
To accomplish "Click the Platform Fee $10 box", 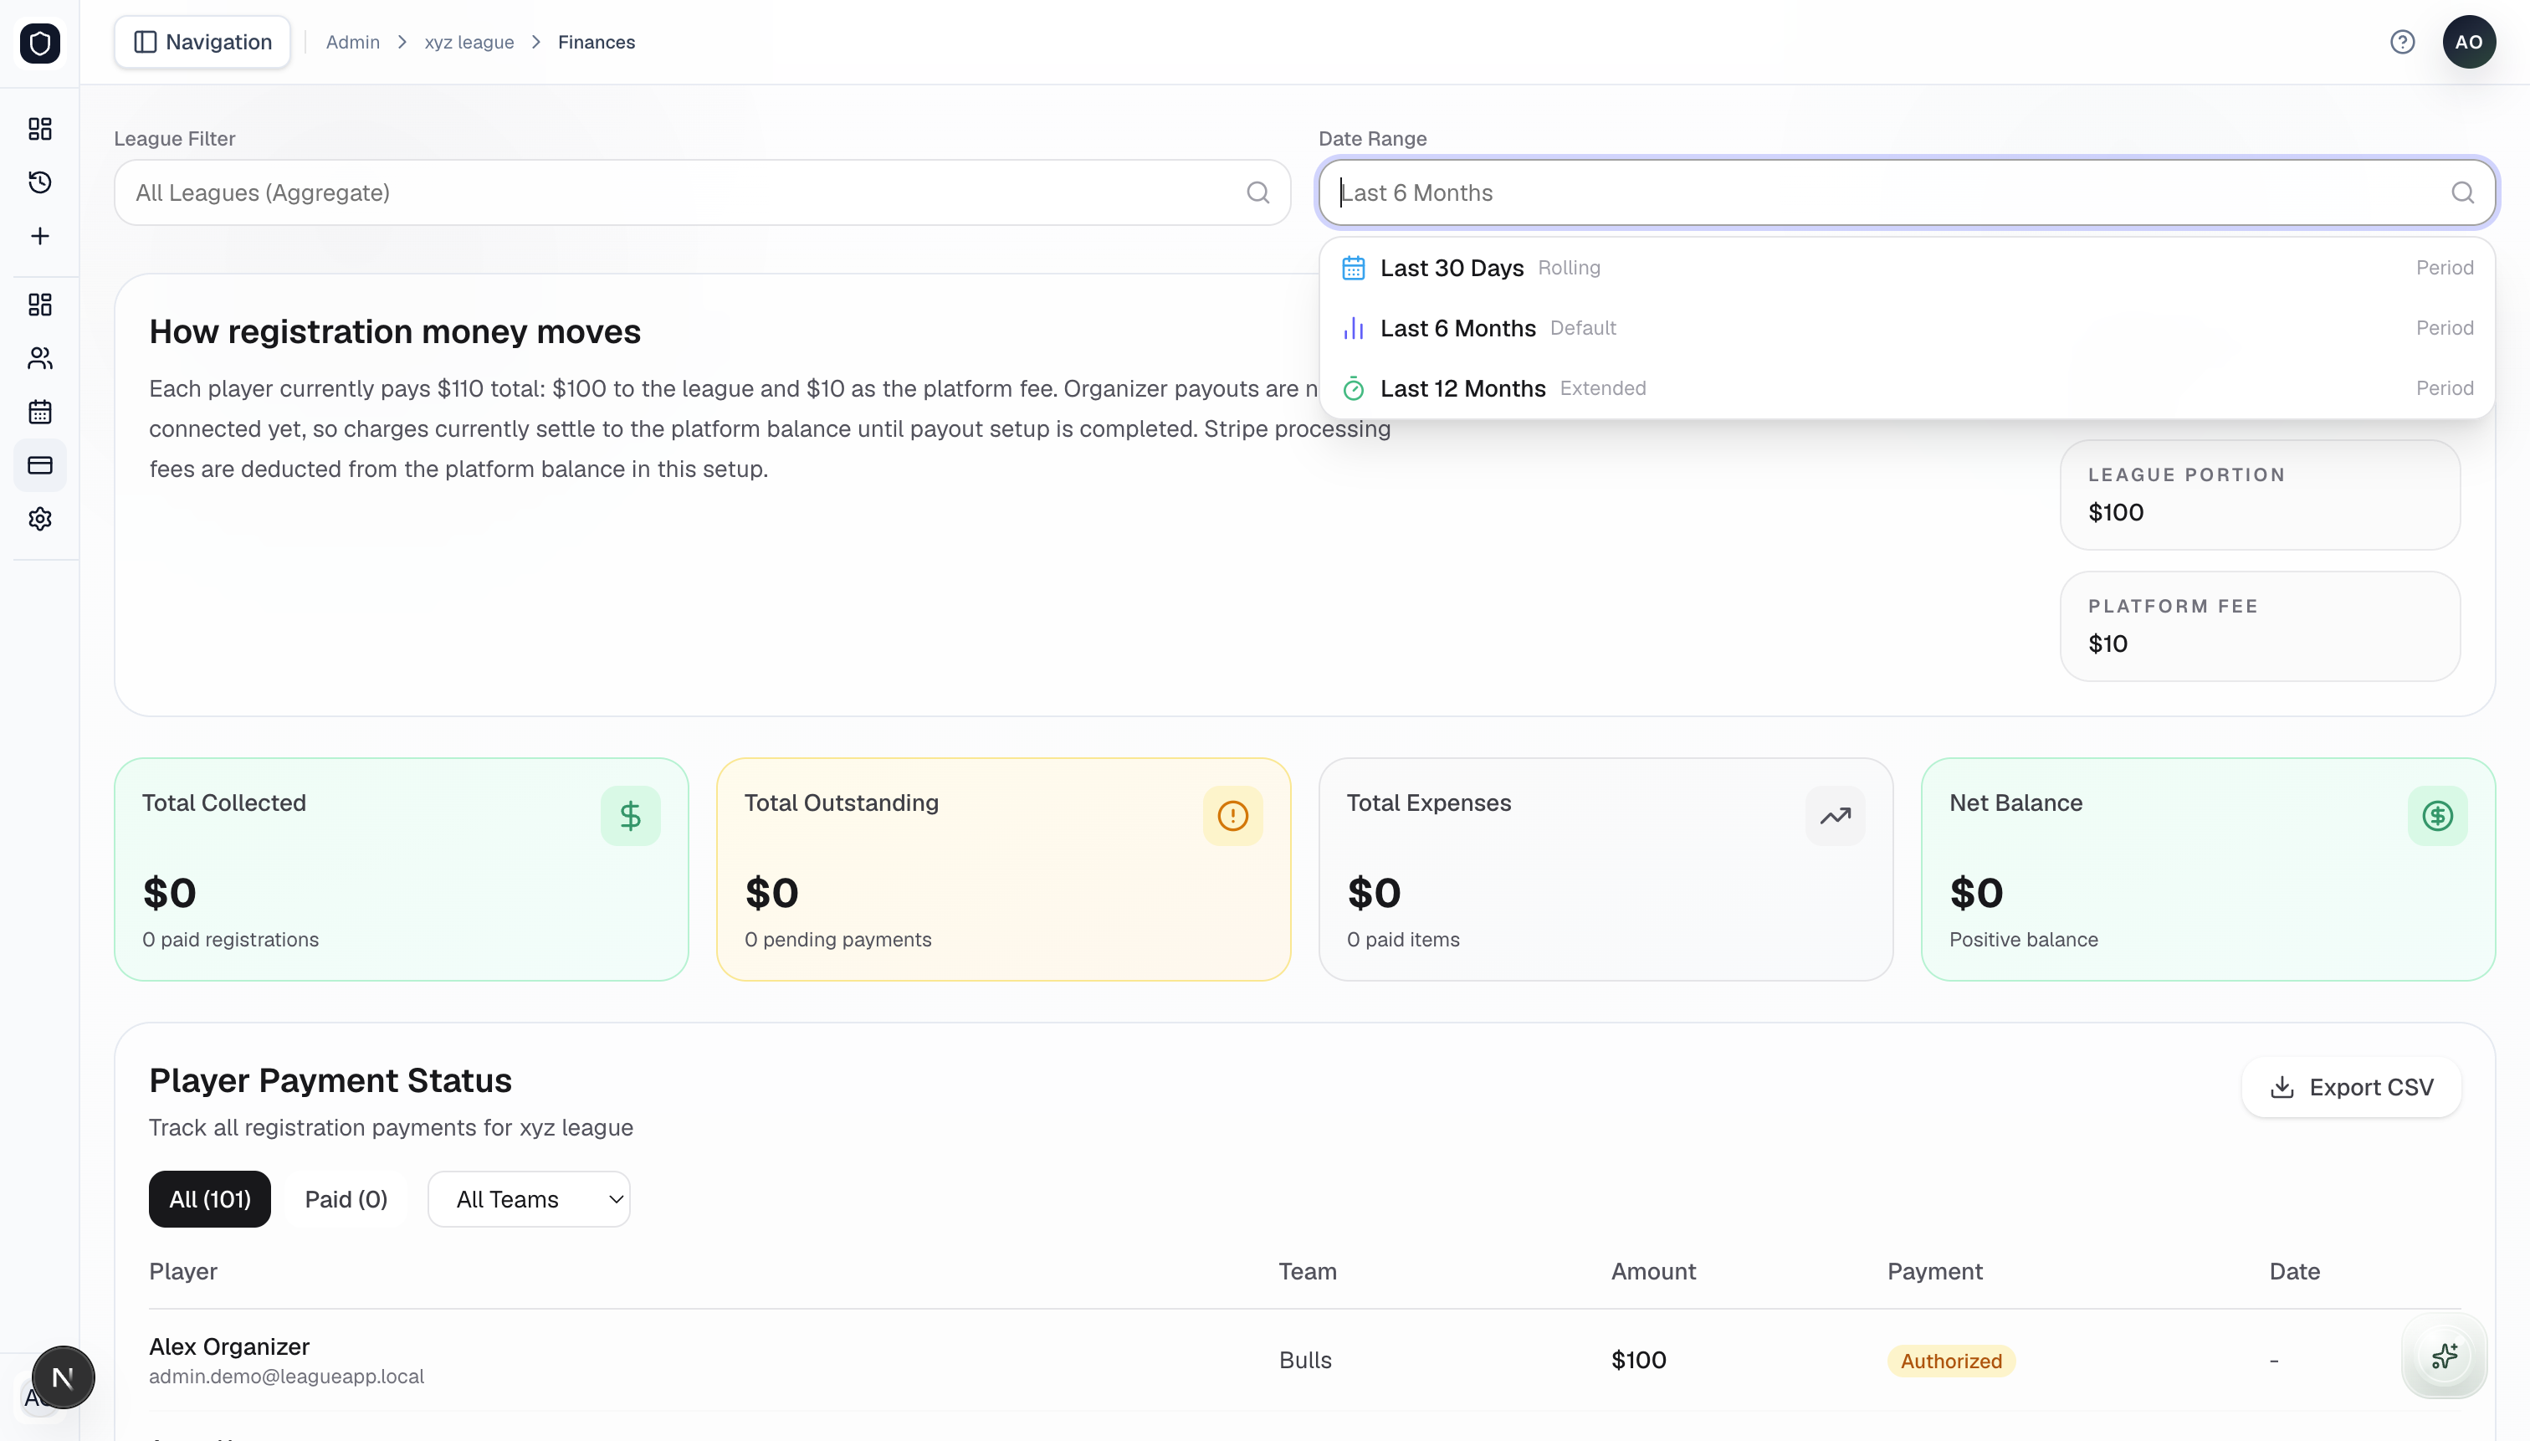I will point(2260,627).
